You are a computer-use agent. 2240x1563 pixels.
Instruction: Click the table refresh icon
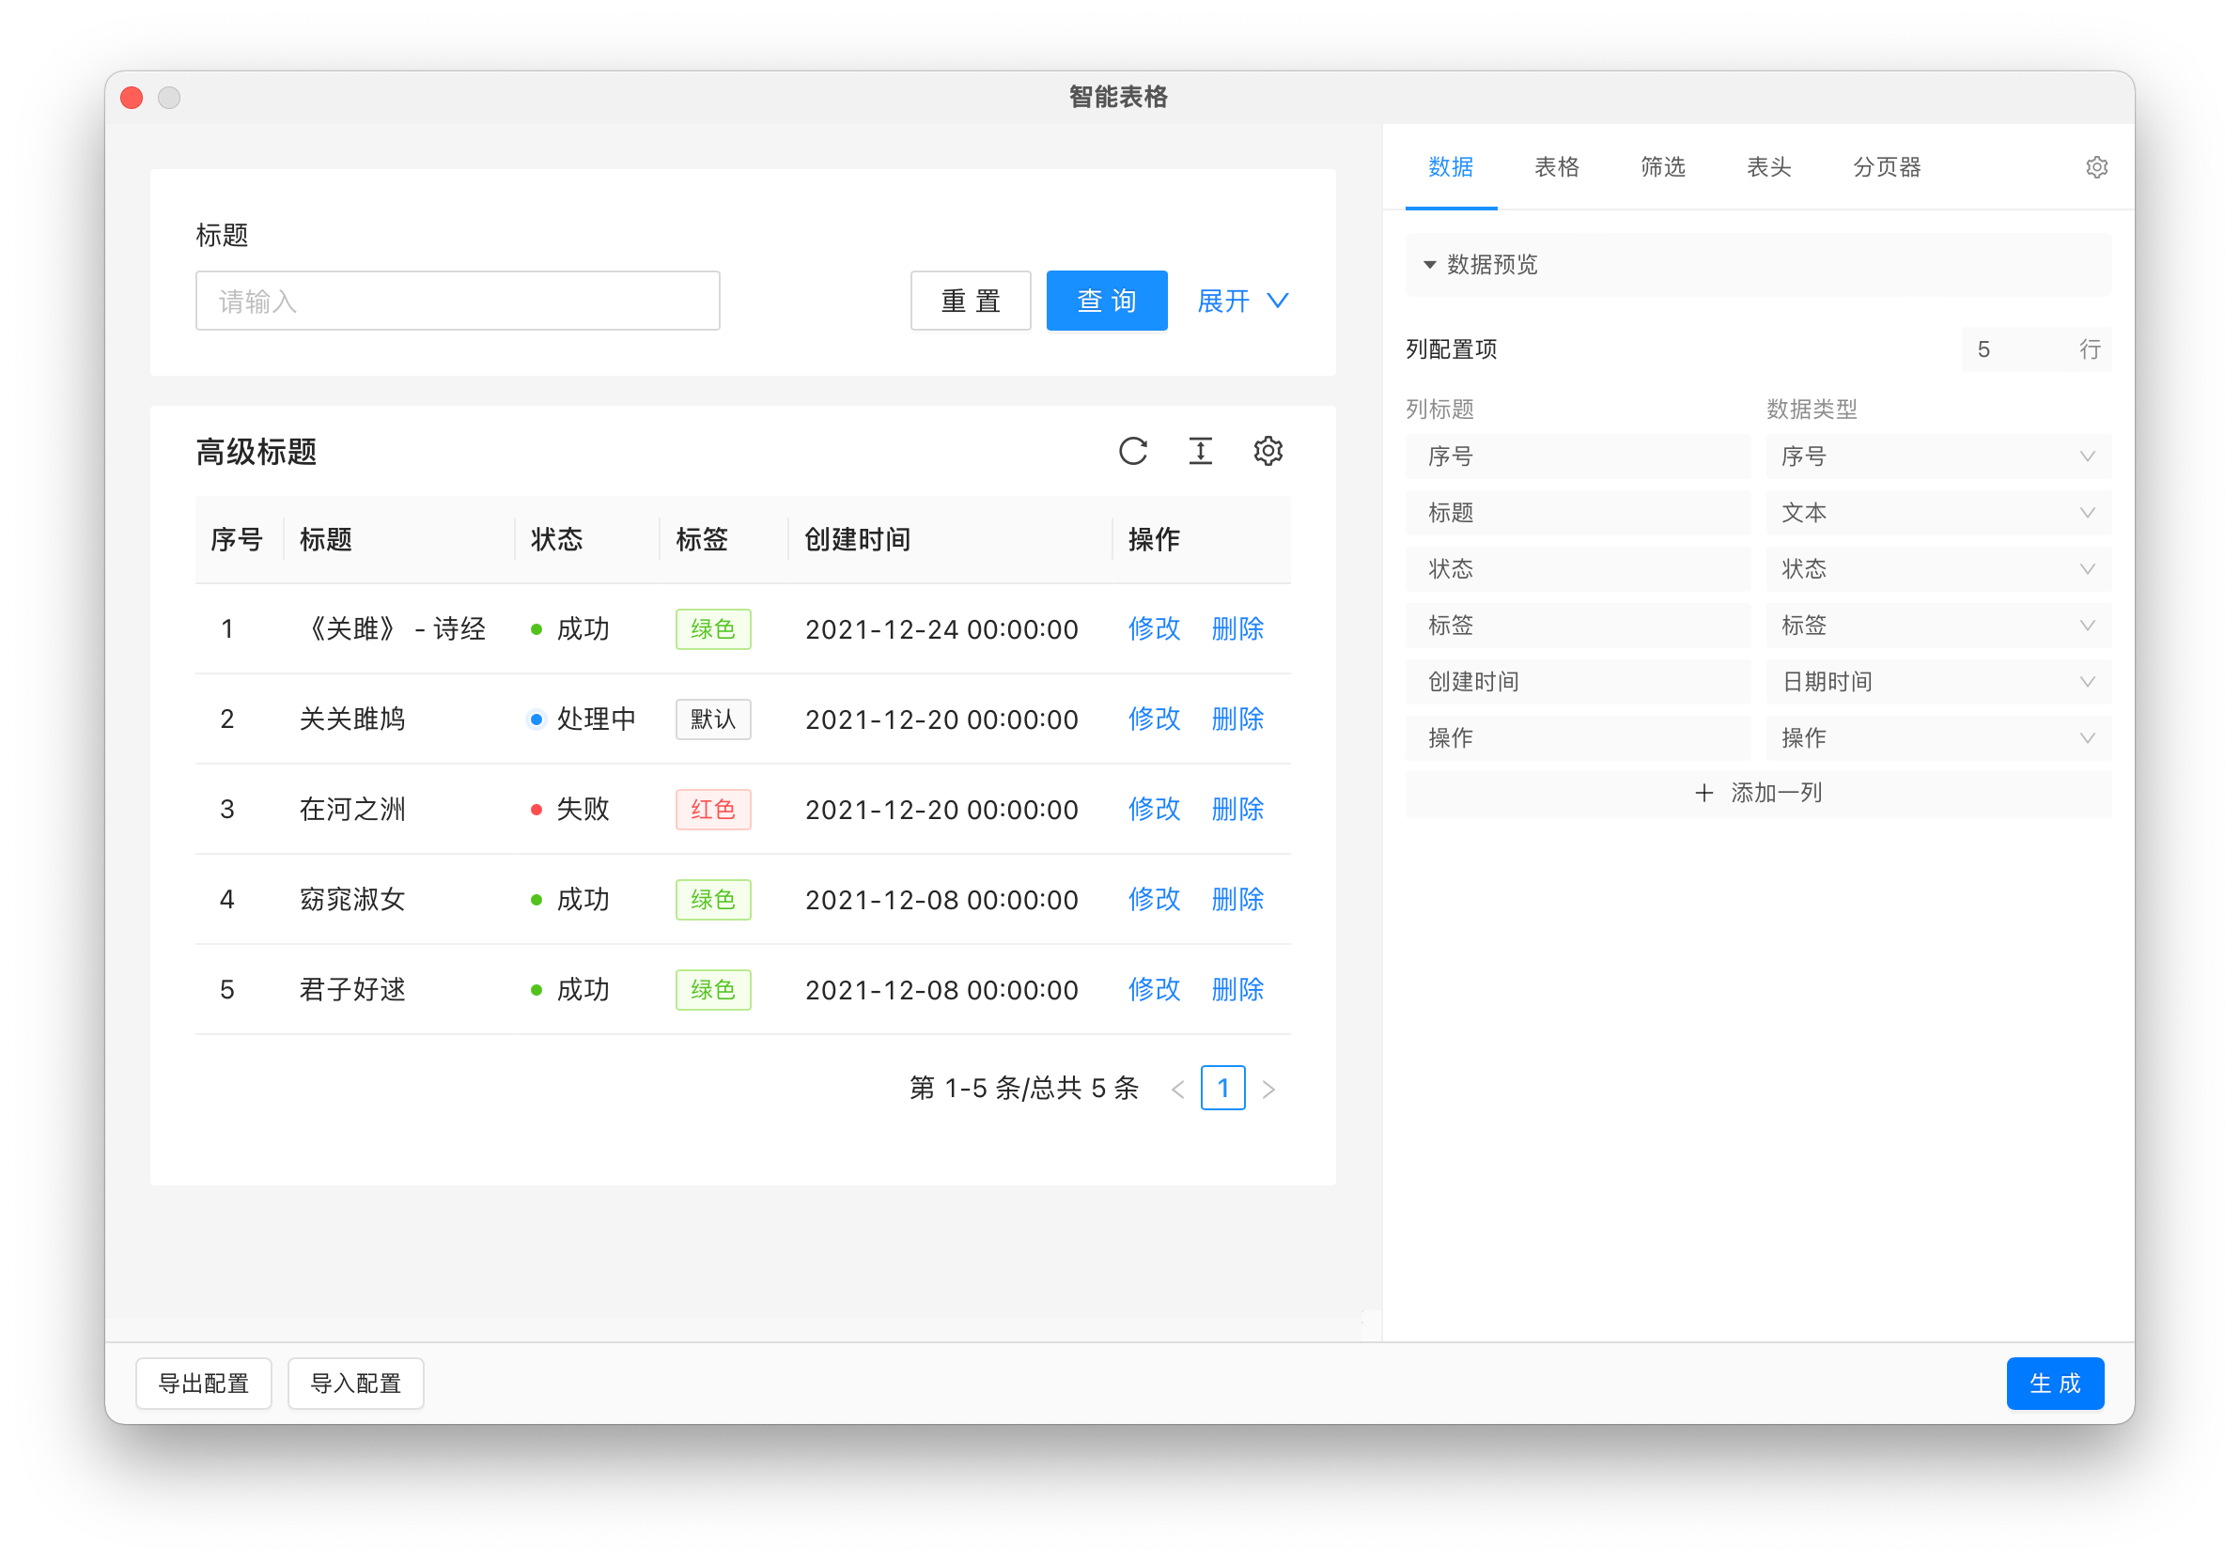click(x=1132, y=452)
